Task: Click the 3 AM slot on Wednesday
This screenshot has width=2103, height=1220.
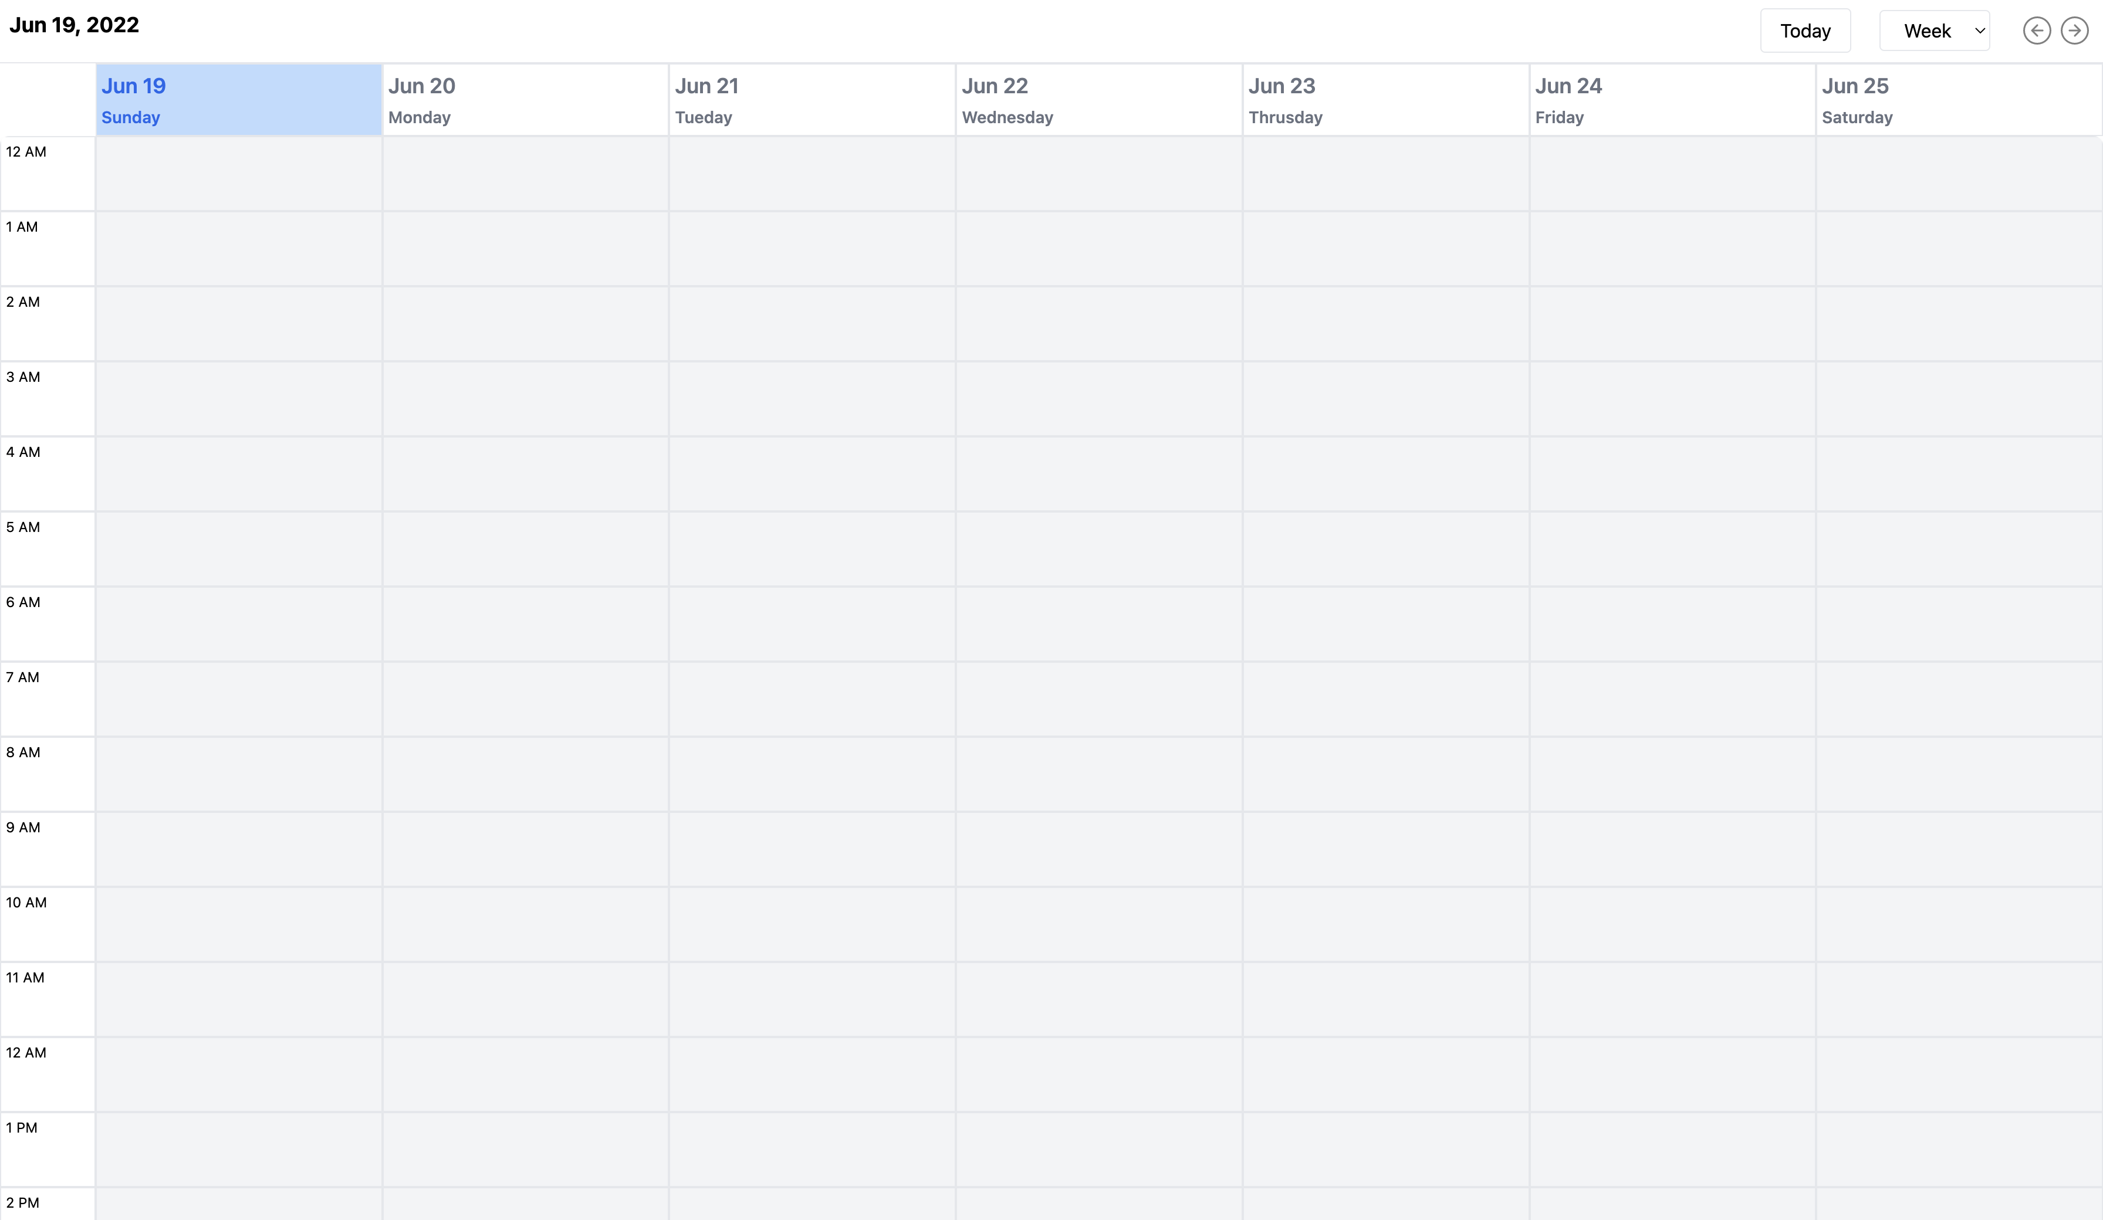Action: [x=1098, y=399]
